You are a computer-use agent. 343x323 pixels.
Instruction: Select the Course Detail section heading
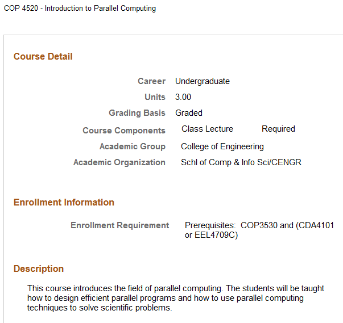(43, 57)
